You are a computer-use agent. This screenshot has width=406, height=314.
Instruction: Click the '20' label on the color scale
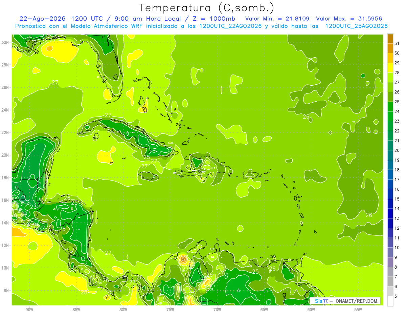(397, 150)
